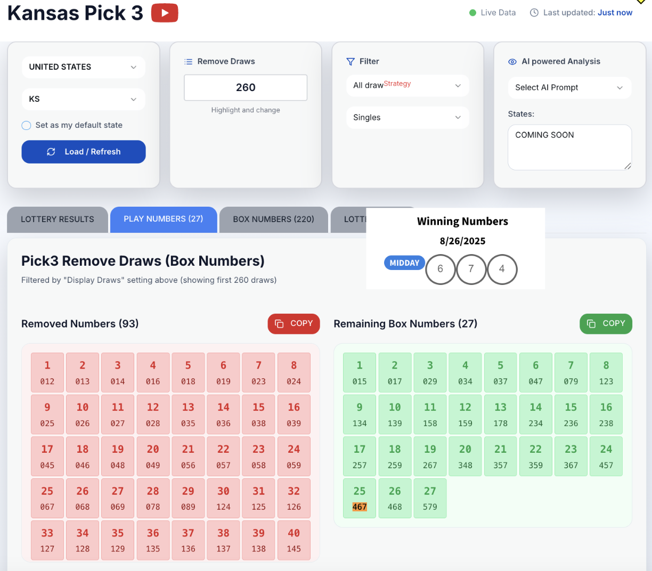Viewport: 652px width, 571px height.
Task: Click the refresh arrows icon in Load button
Action: 51,152
